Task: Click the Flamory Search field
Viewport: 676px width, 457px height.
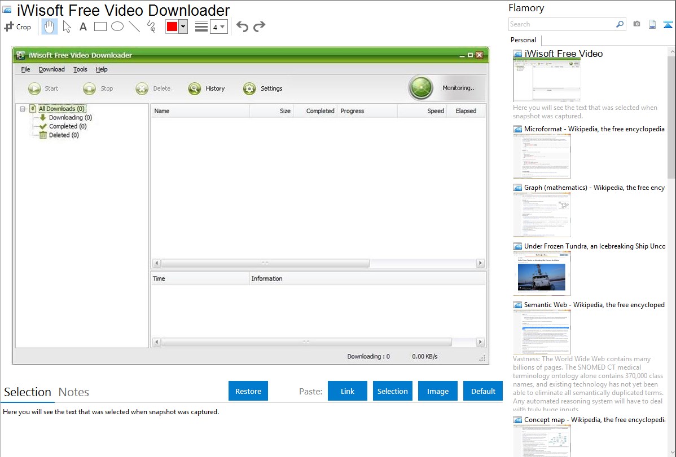Action: (x=562, y=24)
